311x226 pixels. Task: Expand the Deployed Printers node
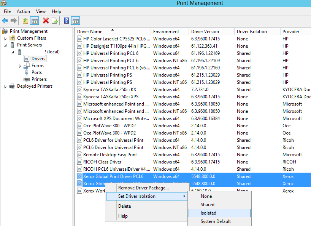[x=6, y=87]
